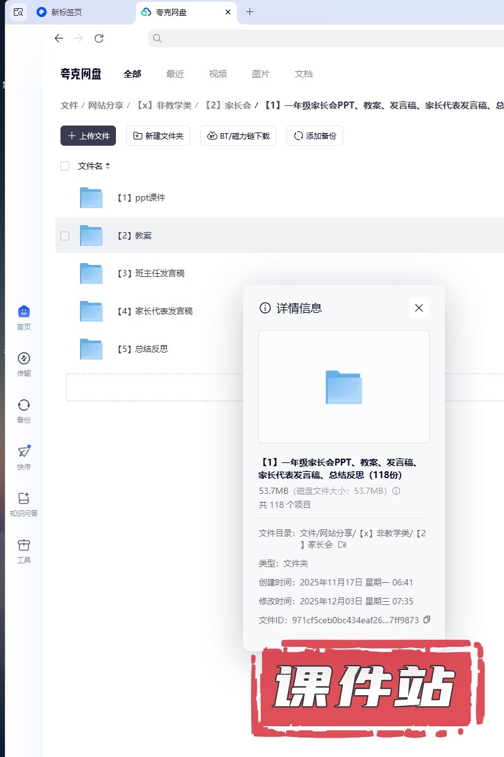Close the 详情信息 details panel
Screen dimensions: 504x757
click(419, 308)
